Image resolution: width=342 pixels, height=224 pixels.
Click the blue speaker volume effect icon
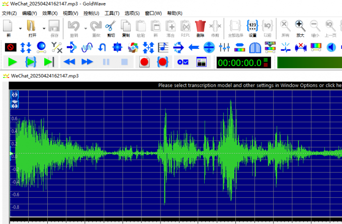tap(331, 47)
